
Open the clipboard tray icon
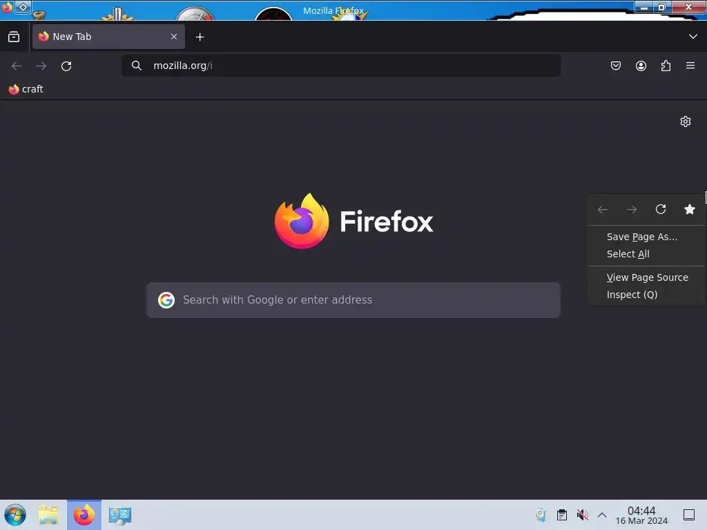coord(562,515)
